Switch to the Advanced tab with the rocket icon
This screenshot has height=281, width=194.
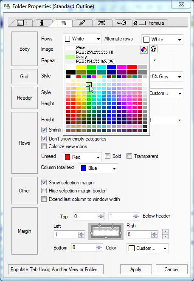coord(82,23)
